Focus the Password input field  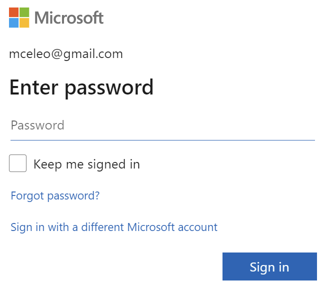point(163,125)
